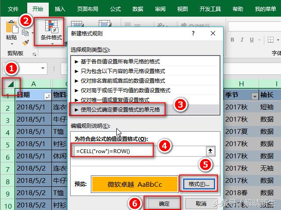This screenshot has height=210, width=281.
Task: Click the orange format preview box
Action: pyautogui.click(x=135, y=184)
